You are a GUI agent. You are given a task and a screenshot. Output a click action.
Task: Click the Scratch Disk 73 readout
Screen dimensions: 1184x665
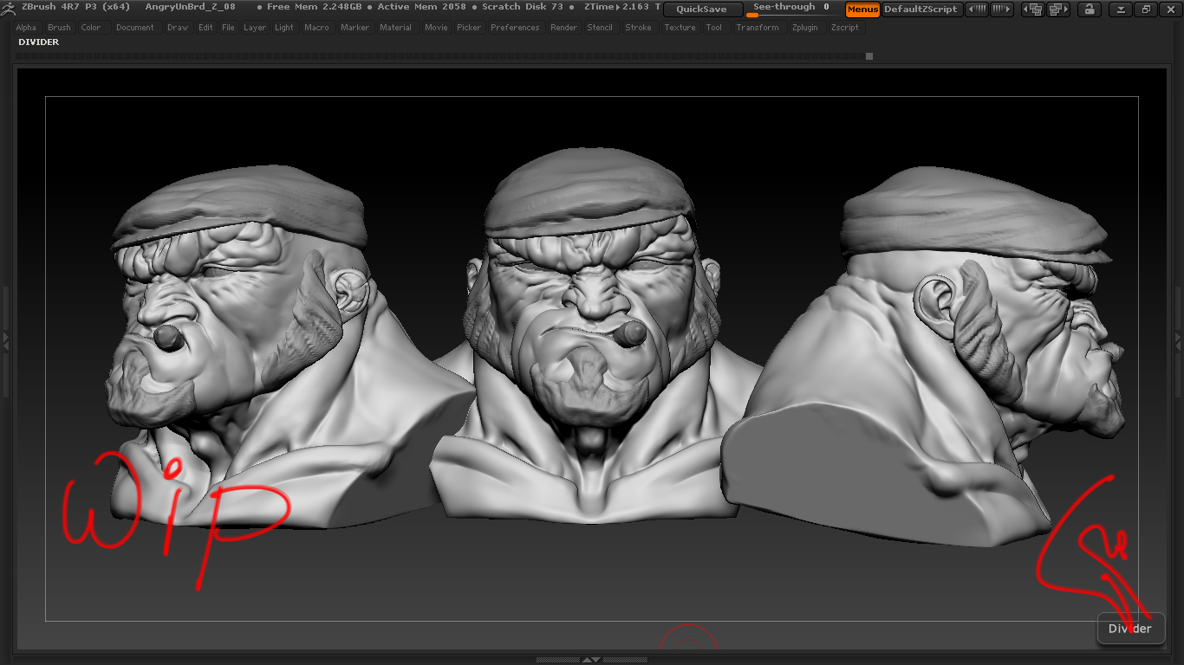tap(523, 7)
